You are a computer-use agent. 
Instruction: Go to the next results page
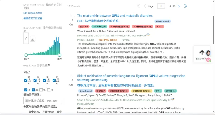pos(179,6)
